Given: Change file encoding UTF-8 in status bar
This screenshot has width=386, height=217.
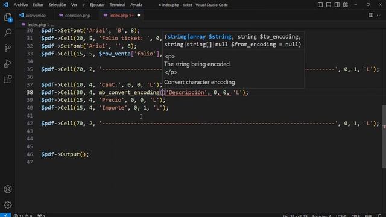Looking at the screenshot, I should 341,216.
